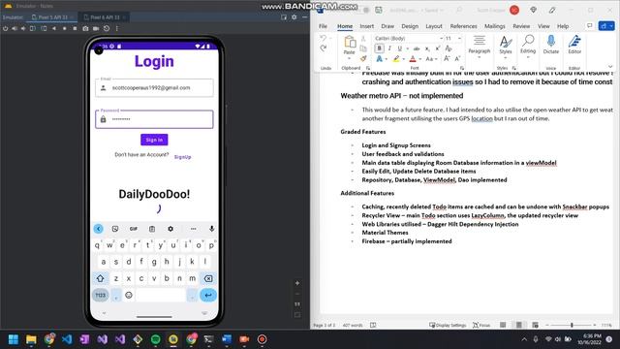Click the emulator overview square icon
This screenshot has height=349, width=620.
pyautogui.click(x=75, y=28)
